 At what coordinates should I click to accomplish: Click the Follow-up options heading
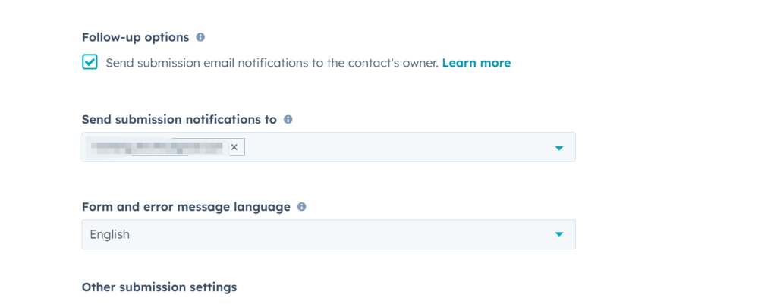[x=136, y=37]
